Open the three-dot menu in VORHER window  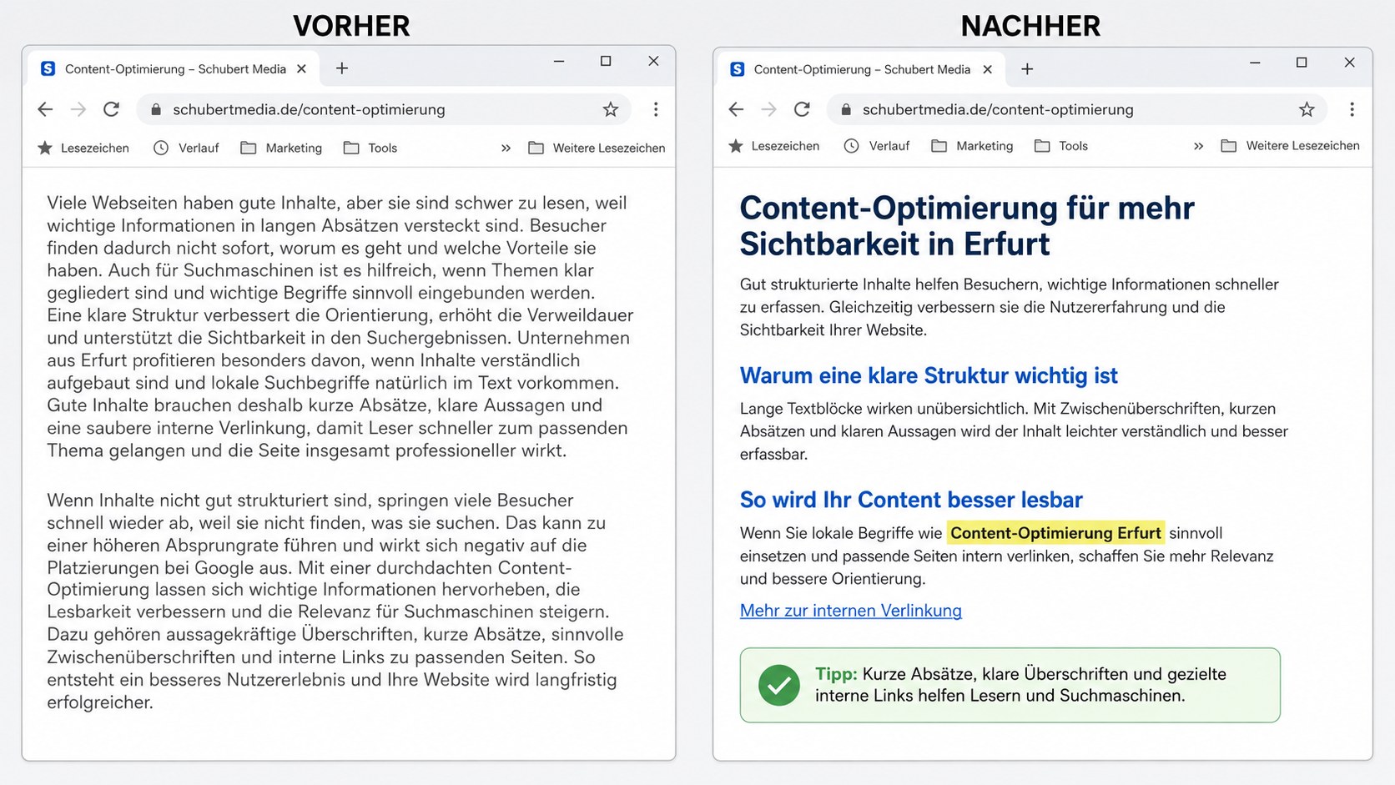coord(656,109)
